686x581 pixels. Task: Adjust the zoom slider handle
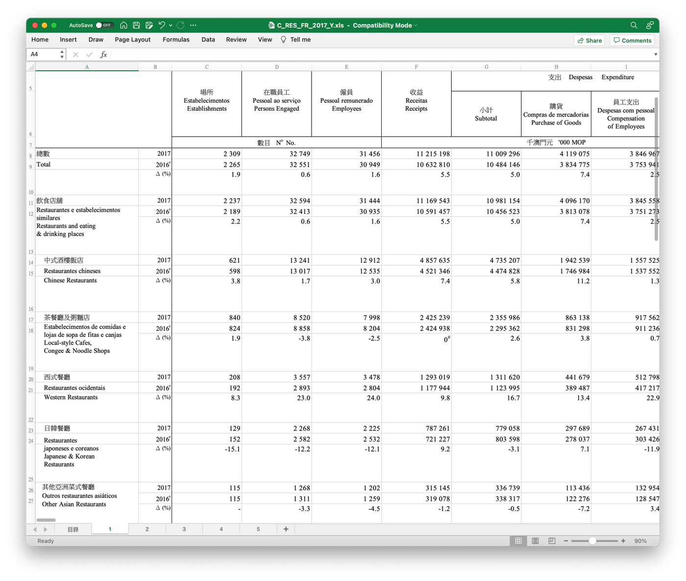pyautogui.click(x=592, y=541)
